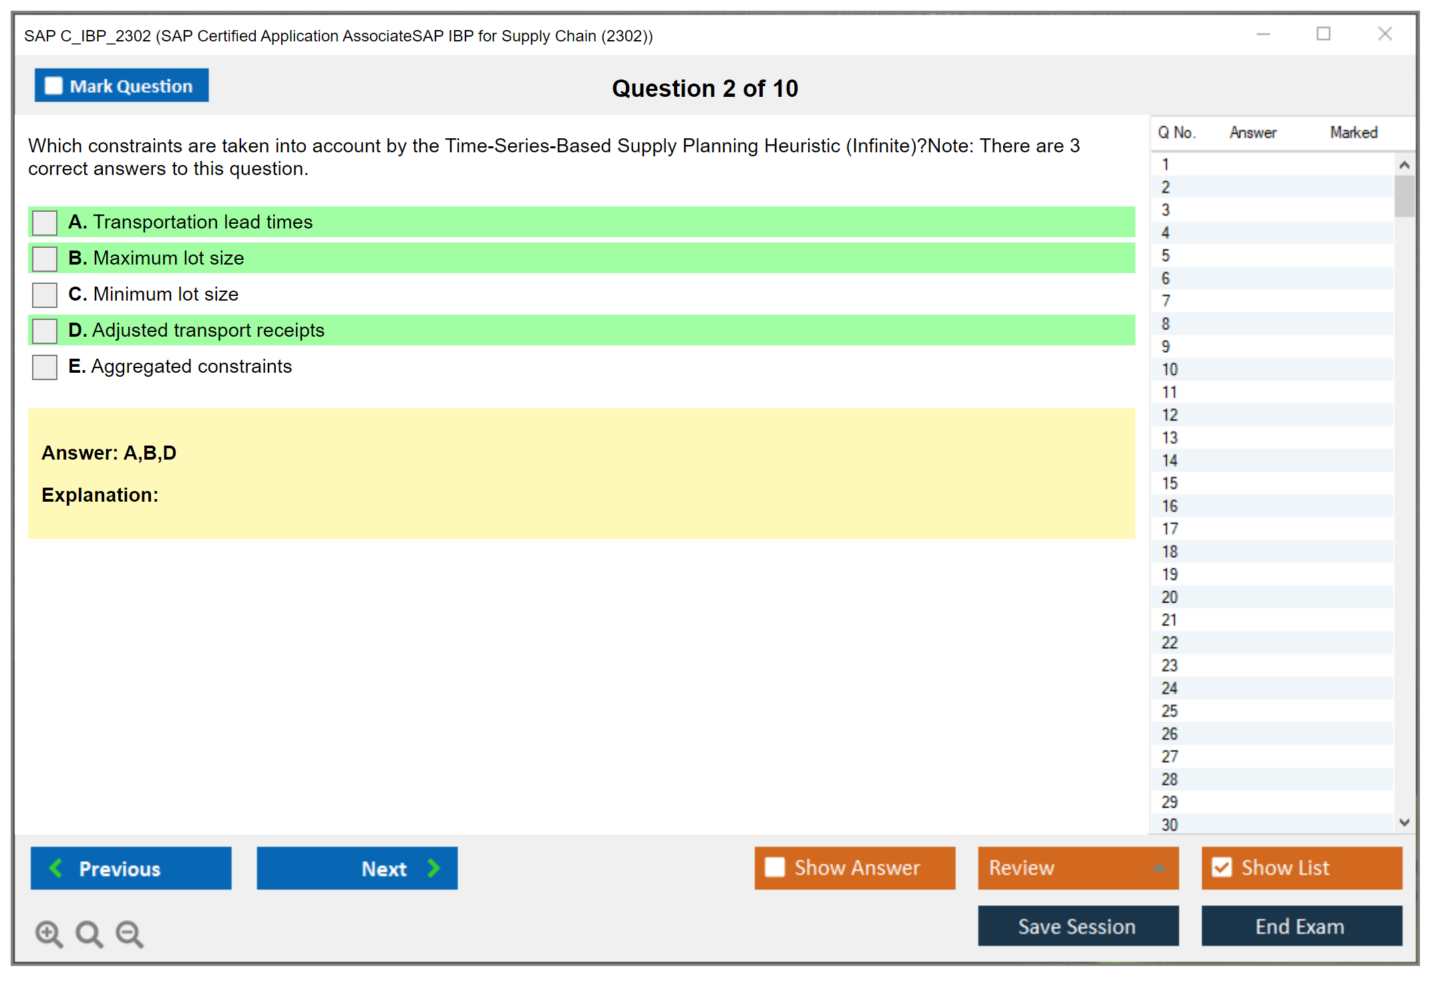Click the zoom in magnifier icon
Screen dimensions: 1436x982
[49, 933]
